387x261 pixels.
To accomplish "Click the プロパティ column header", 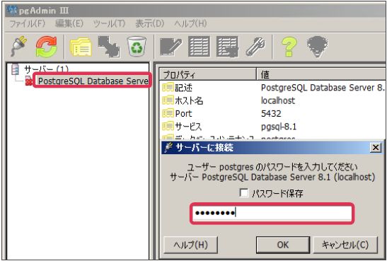I will click(x=207, y=74).
